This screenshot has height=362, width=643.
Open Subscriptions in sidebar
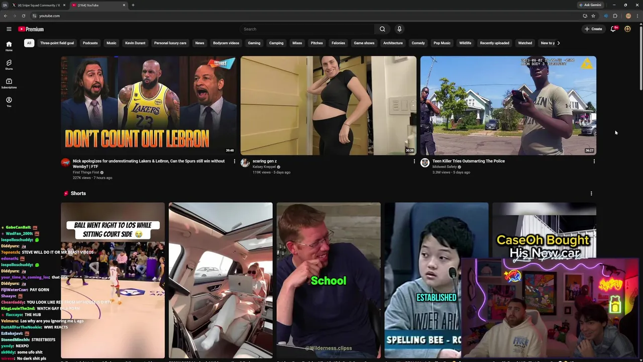pyautogui.click(x=9, y=83)
